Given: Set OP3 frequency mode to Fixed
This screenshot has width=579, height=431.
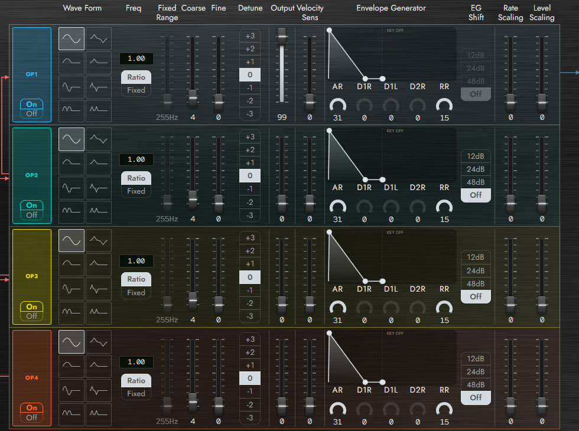Looking at the screenshot, I should tap(136, 292).
